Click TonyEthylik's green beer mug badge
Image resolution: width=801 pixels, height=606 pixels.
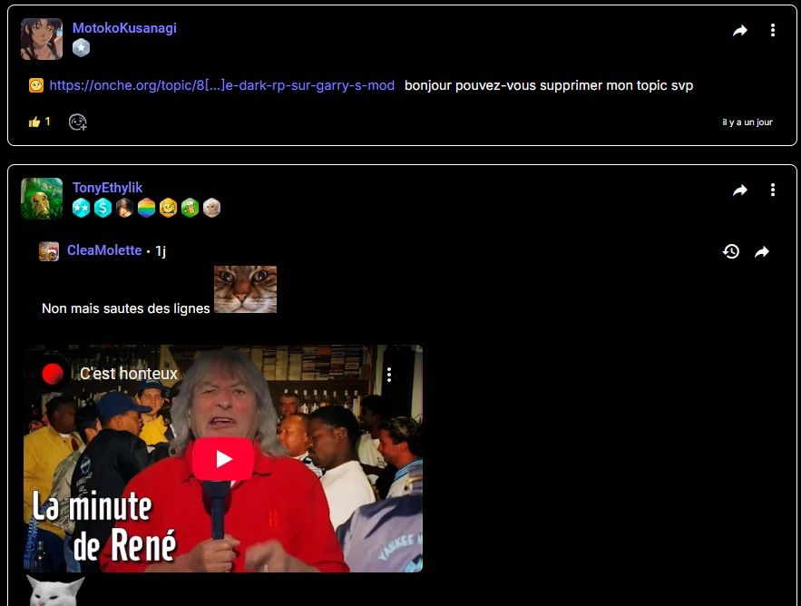tap(190, 208)
